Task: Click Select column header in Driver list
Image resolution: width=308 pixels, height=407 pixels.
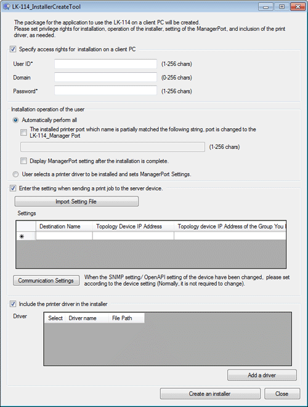Action: (55, 318)
